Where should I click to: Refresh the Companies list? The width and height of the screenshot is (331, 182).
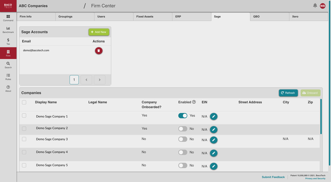(x=288, y=93)
